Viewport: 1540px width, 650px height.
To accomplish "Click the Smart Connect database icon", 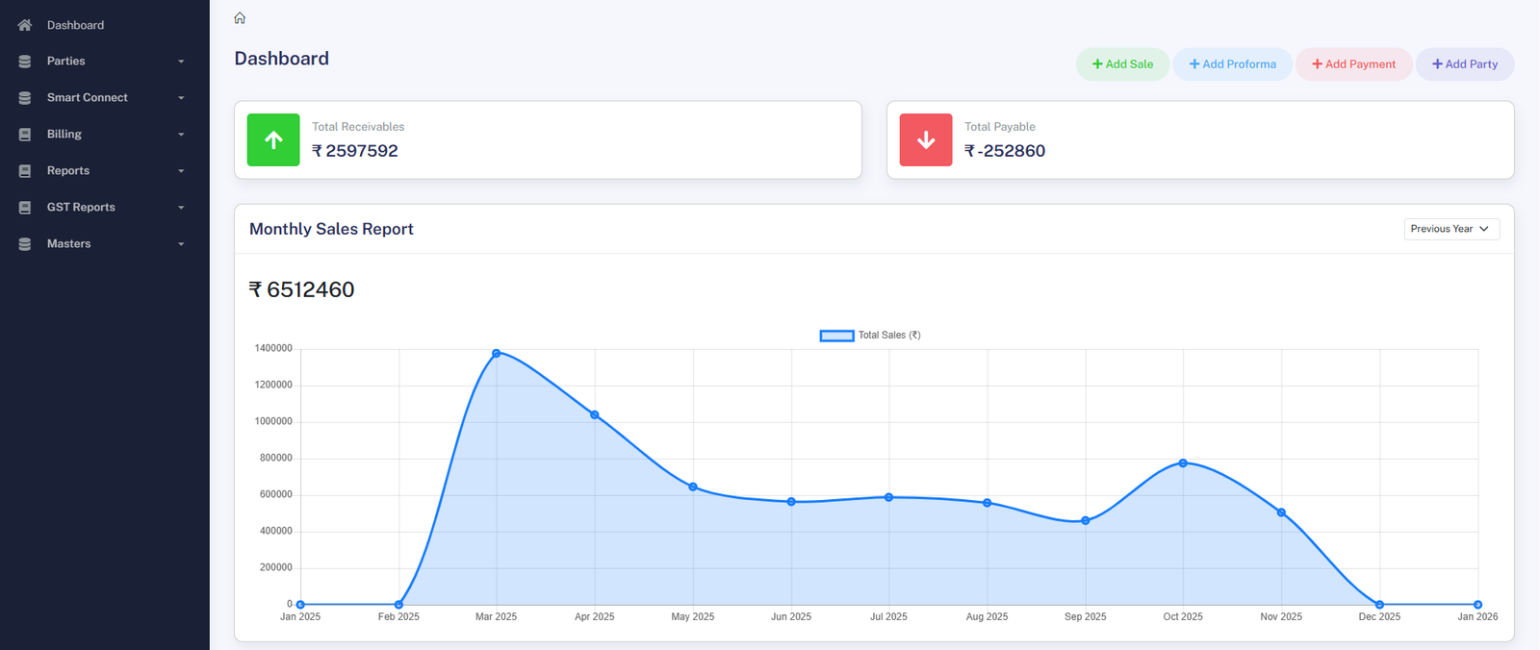I will click(x=25, y=98).
